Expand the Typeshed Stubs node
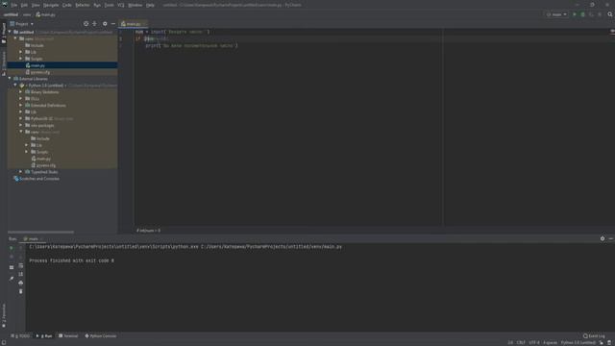The image size is (615, 346). pyautogui.click(x=21, y=172)
